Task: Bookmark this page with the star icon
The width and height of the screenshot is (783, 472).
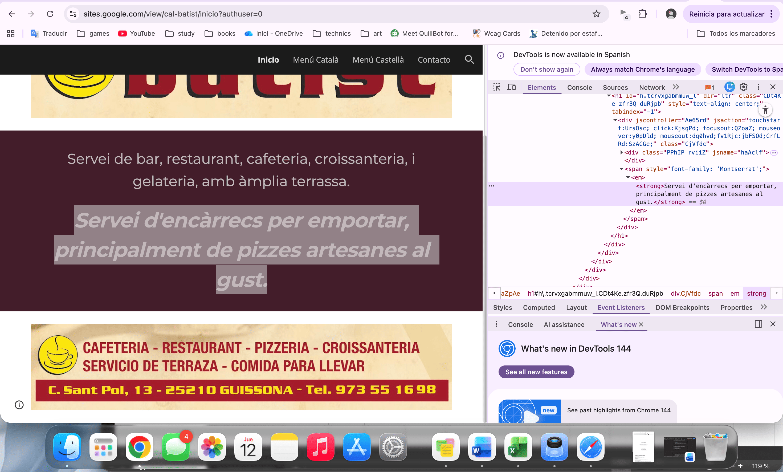Action: point(596,14)
